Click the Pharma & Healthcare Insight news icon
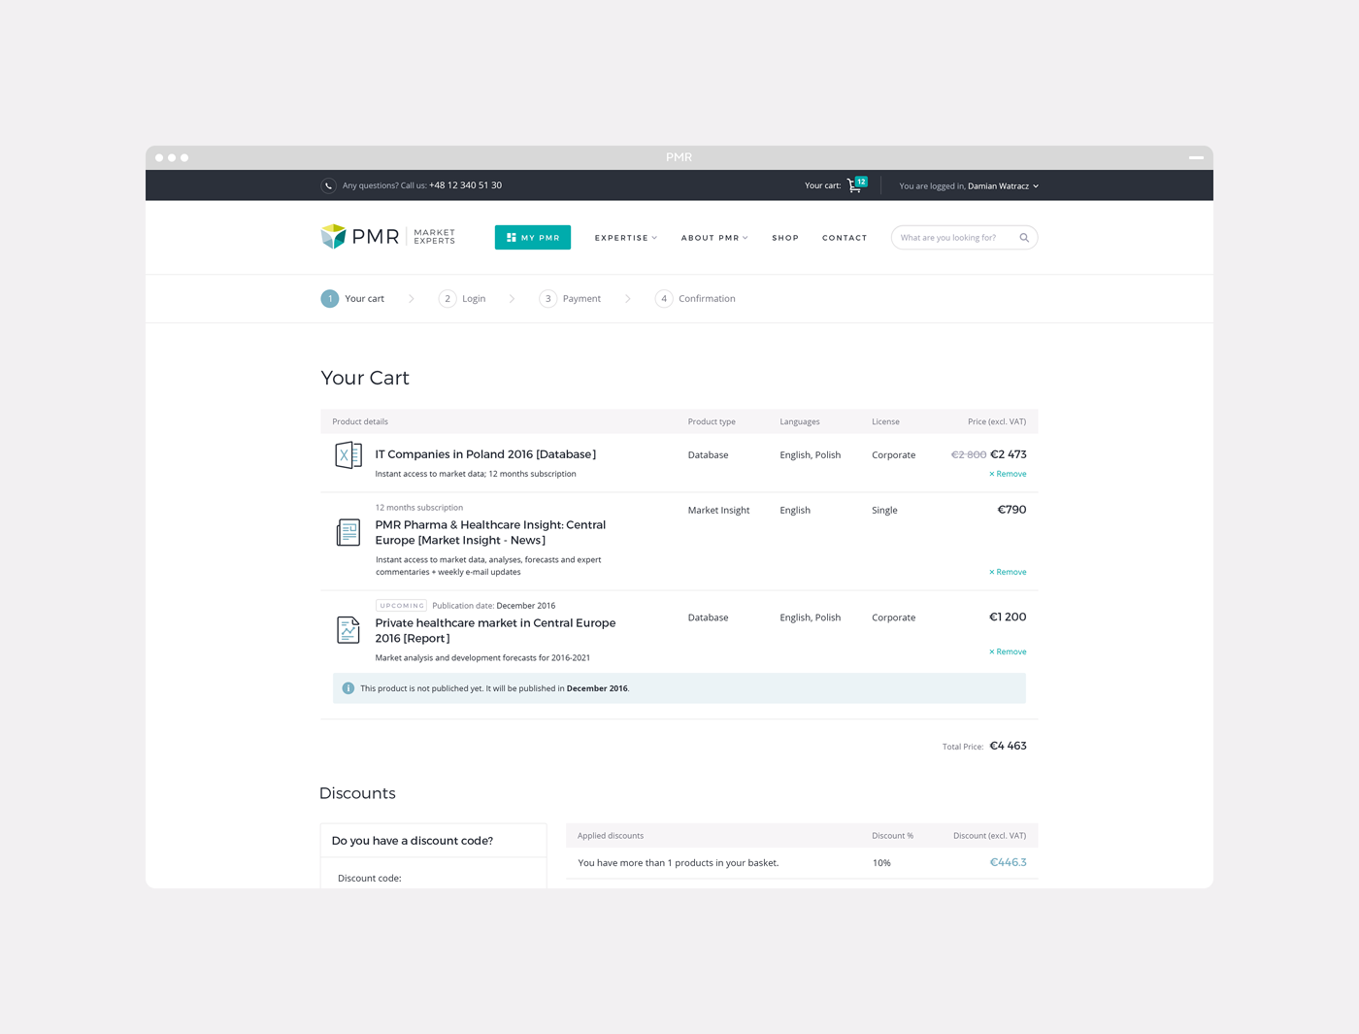Image resolution: width=1359 pixels, height=1034 pixels. [x=348, y=532]
